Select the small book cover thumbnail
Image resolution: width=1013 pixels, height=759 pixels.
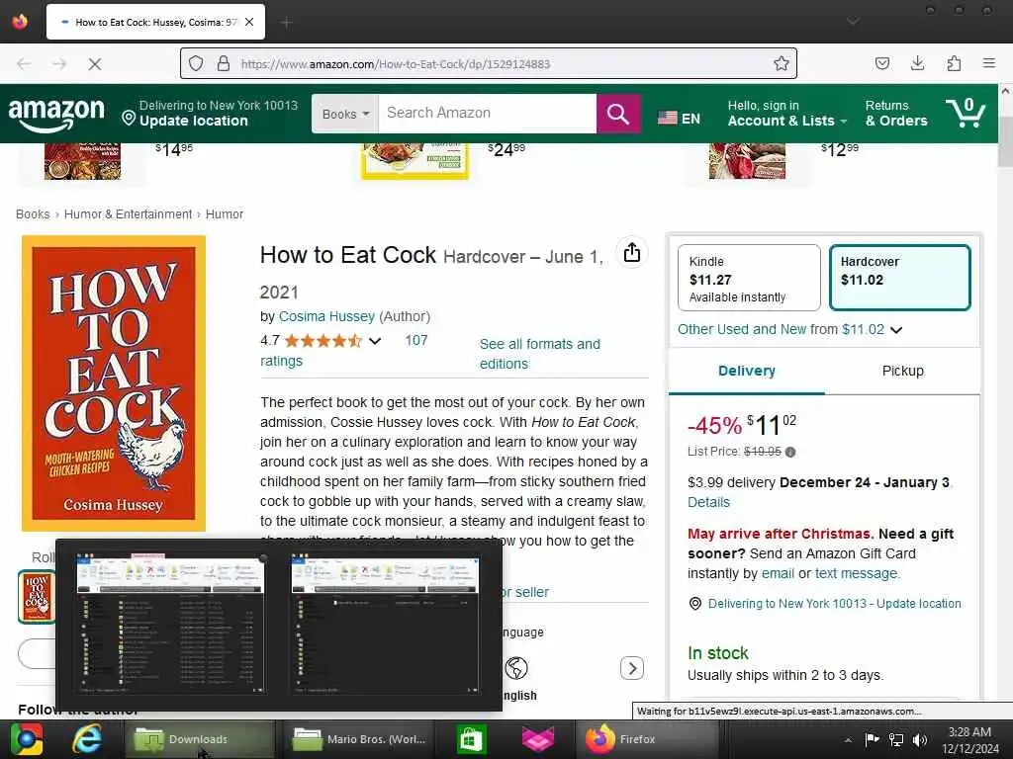pos(37,597)
